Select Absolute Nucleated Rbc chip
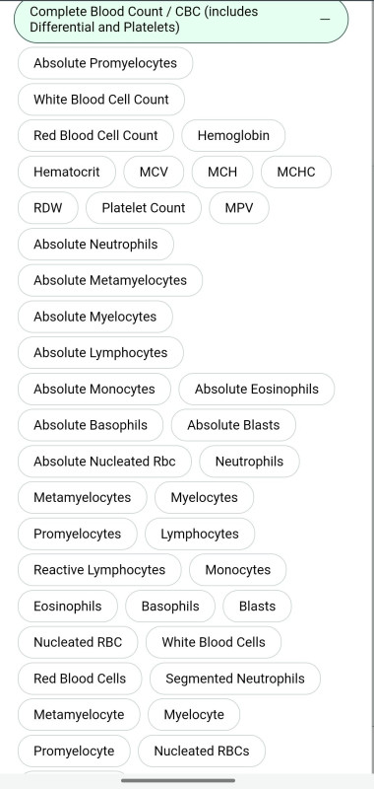Image resolution: width=374 pixels, height=789 pixels. click(x=104, y=462)
